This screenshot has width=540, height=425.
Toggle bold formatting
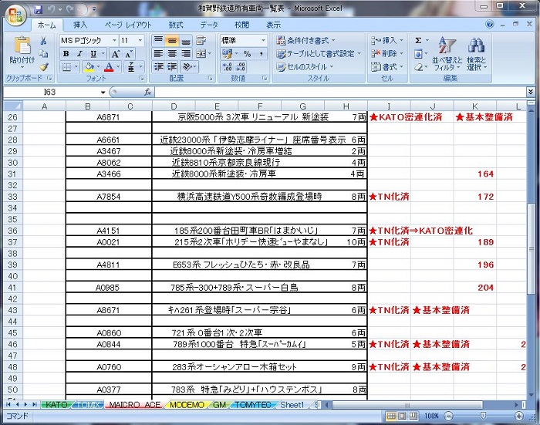66,54
